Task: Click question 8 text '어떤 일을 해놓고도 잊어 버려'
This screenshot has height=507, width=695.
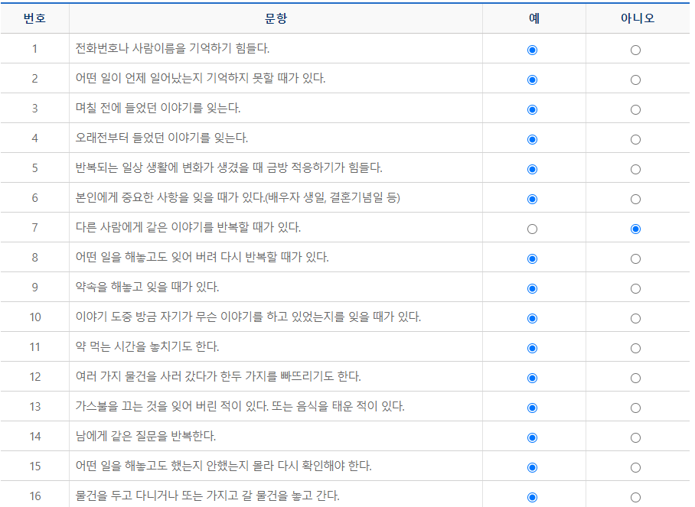Action: 202,257
